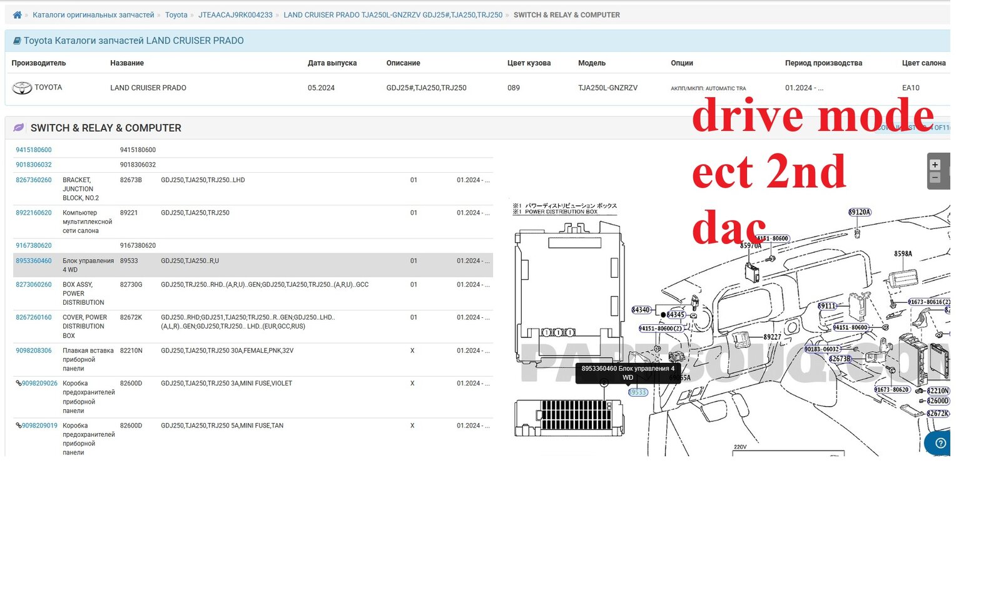Select highlighted callout 89533 in diagram
Viewport: 1001px width, 592px height.
click(638, 392)
